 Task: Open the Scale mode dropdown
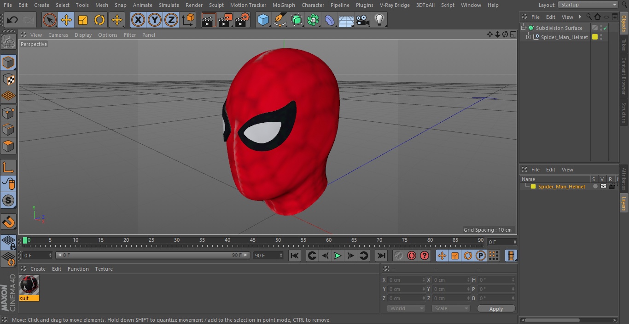[x=451, y=308]
